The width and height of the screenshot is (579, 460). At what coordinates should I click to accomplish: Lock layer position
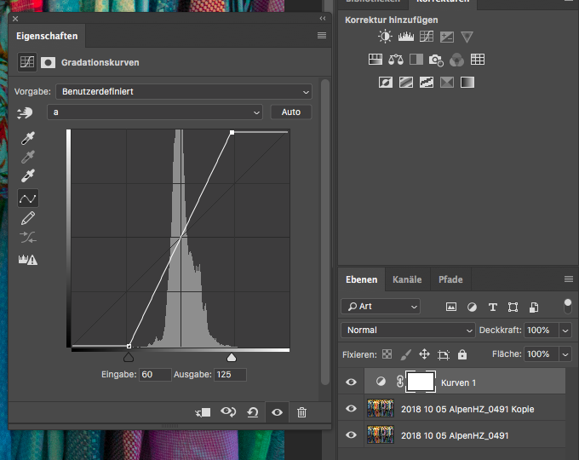coord(424,354)
